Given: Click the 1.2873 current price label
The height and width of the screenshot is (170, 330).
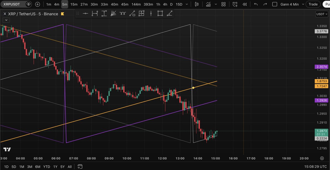Looking at the screenshot, I should point(321,131).
